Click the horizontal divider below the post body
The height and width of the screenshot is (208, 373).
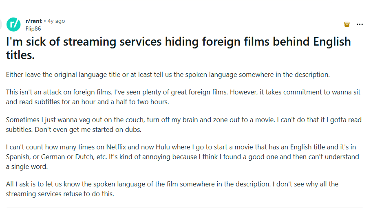coord(184,208)
